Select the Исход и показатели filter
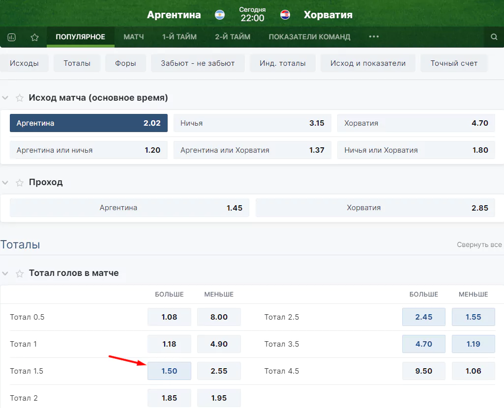504x408 pixels. (x=368, y=63)
